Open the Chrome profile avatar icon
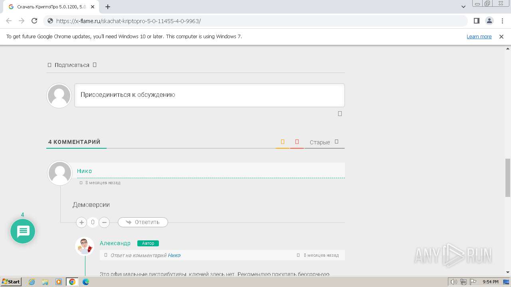 [489, 21]
